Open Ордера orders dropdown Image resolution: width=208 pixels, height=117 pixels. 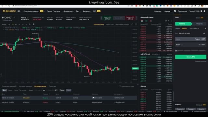click(168, 11)
